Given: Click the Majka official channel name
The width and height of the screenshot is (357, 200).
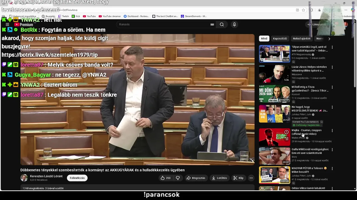Looking at the screenshot, I should pos(298,138).
